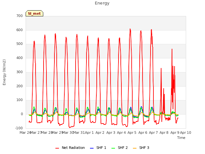Click the highest Net Radiation peak near Apr 5
This screenshot has width=205, height=154.
click(130, 29)
